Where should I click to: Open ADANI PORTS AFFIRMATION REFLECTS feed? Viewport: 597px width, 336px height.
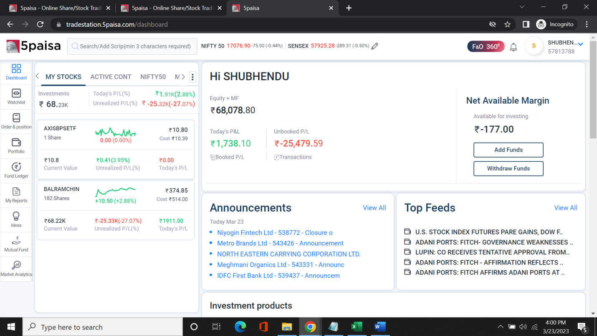tap(489, 262)
